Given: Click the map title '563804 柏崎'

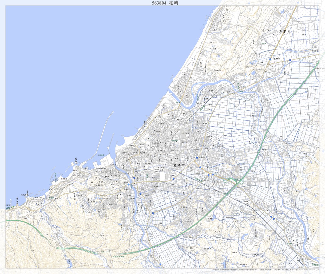Looking at the screenshot, I should pyautogui.click(x=165, y=3).
